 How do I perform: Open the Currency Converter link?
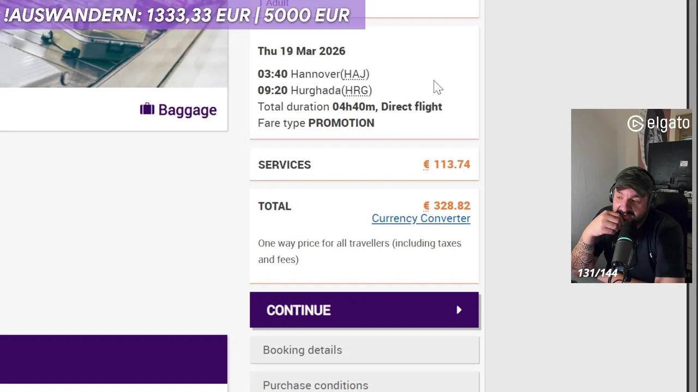pyautogui.click(x=420, y=218)
